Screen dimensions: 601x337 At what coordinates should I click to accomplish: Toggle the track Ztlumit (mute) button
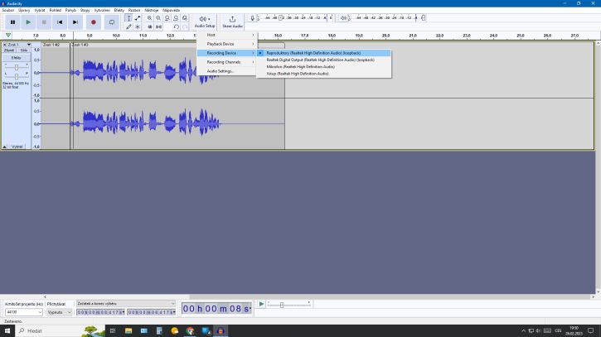9,51
